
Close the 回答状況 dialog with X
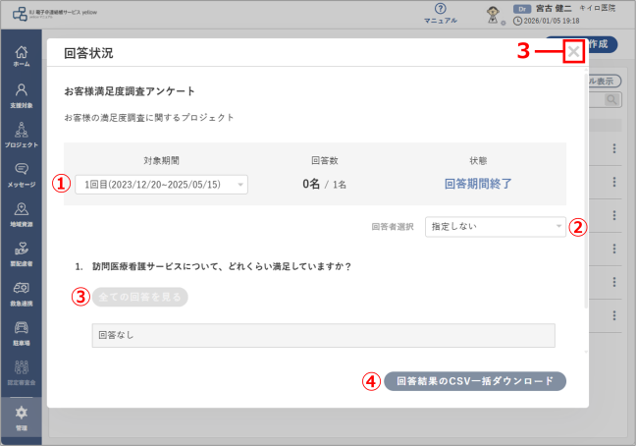pos(573,51)
